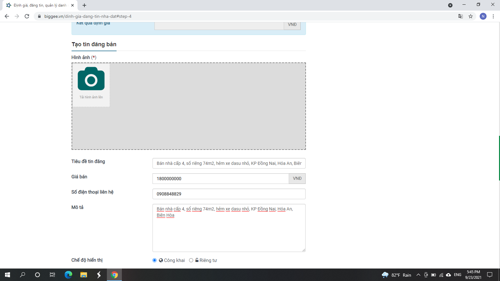This screenshot has width=500, height=281.
Task: Show hidden system tray icons
Action: point(418,275)
